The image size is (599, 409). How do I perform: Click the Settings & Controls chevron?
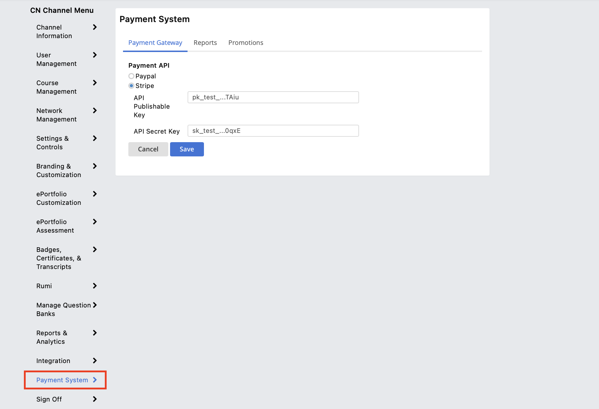pyautogui.click(x=95, y=138)
